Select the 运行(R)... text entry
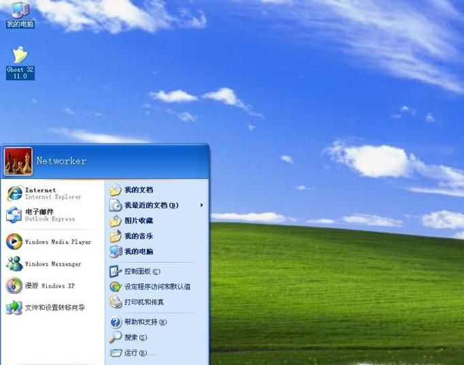The width and height of the screenshot is (464, 365). (140, 353)
